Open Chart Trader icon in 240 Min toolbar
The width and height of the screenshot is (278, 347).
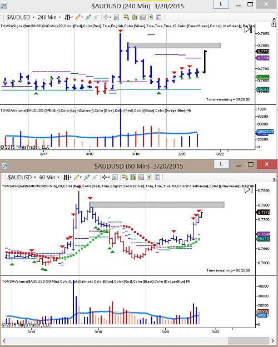[126, 17]
